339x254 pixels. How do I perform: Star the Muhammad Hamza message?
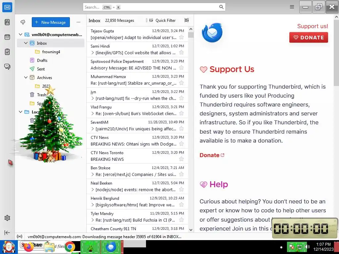181,83
